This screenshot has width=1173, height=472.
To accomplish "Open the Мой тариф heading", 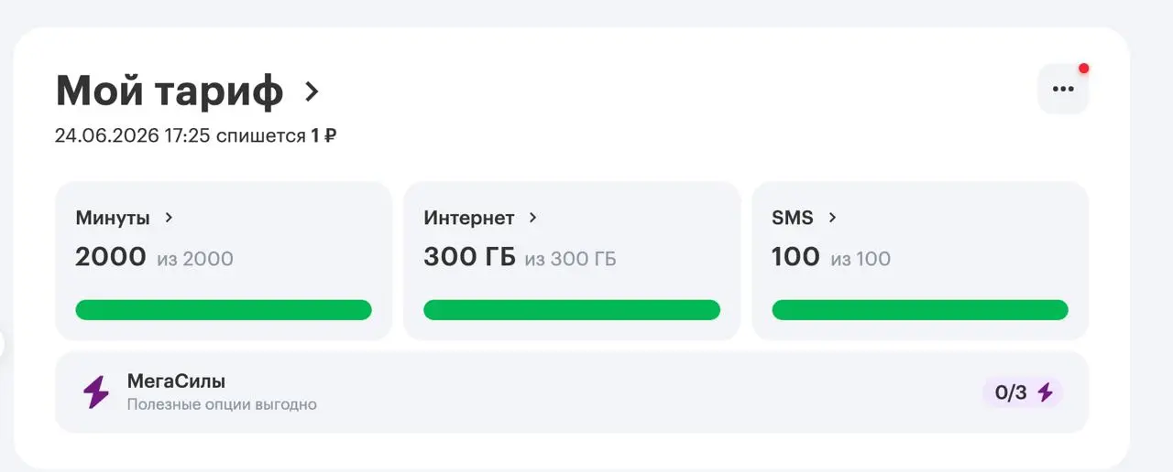I will tap(170, 91).
